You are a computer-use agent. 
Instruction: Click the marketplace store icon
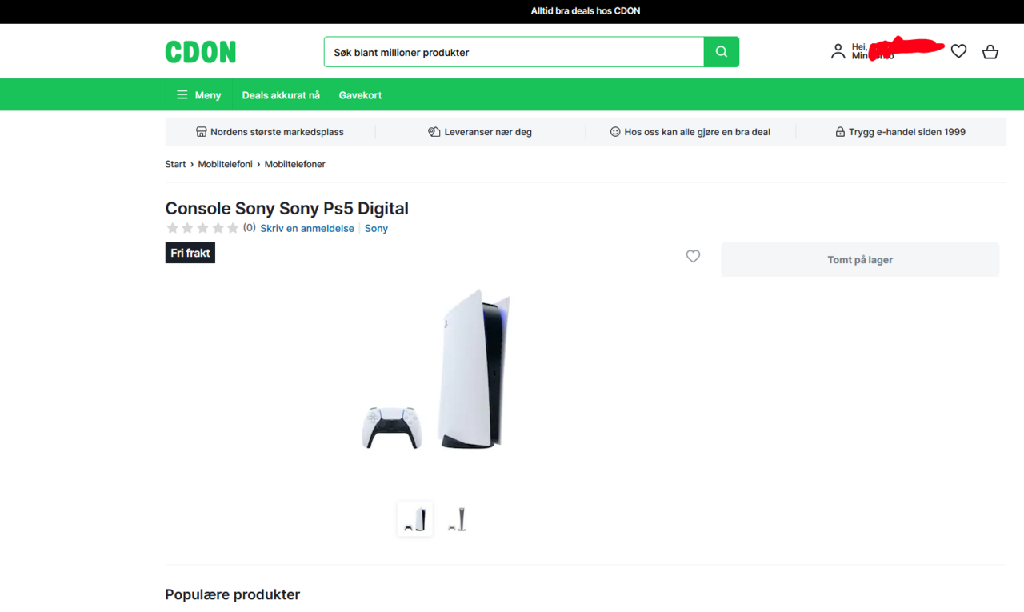click(201, 132)
